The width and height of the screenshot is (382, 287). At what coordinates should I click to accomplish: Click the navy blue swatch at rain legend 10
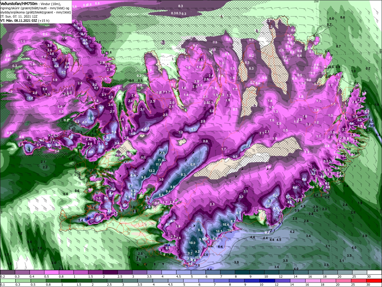click(267, 281)
